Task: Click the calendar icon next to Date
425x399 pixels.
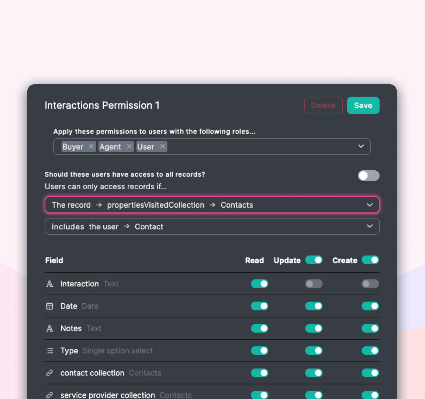Action: coord(49,306)
